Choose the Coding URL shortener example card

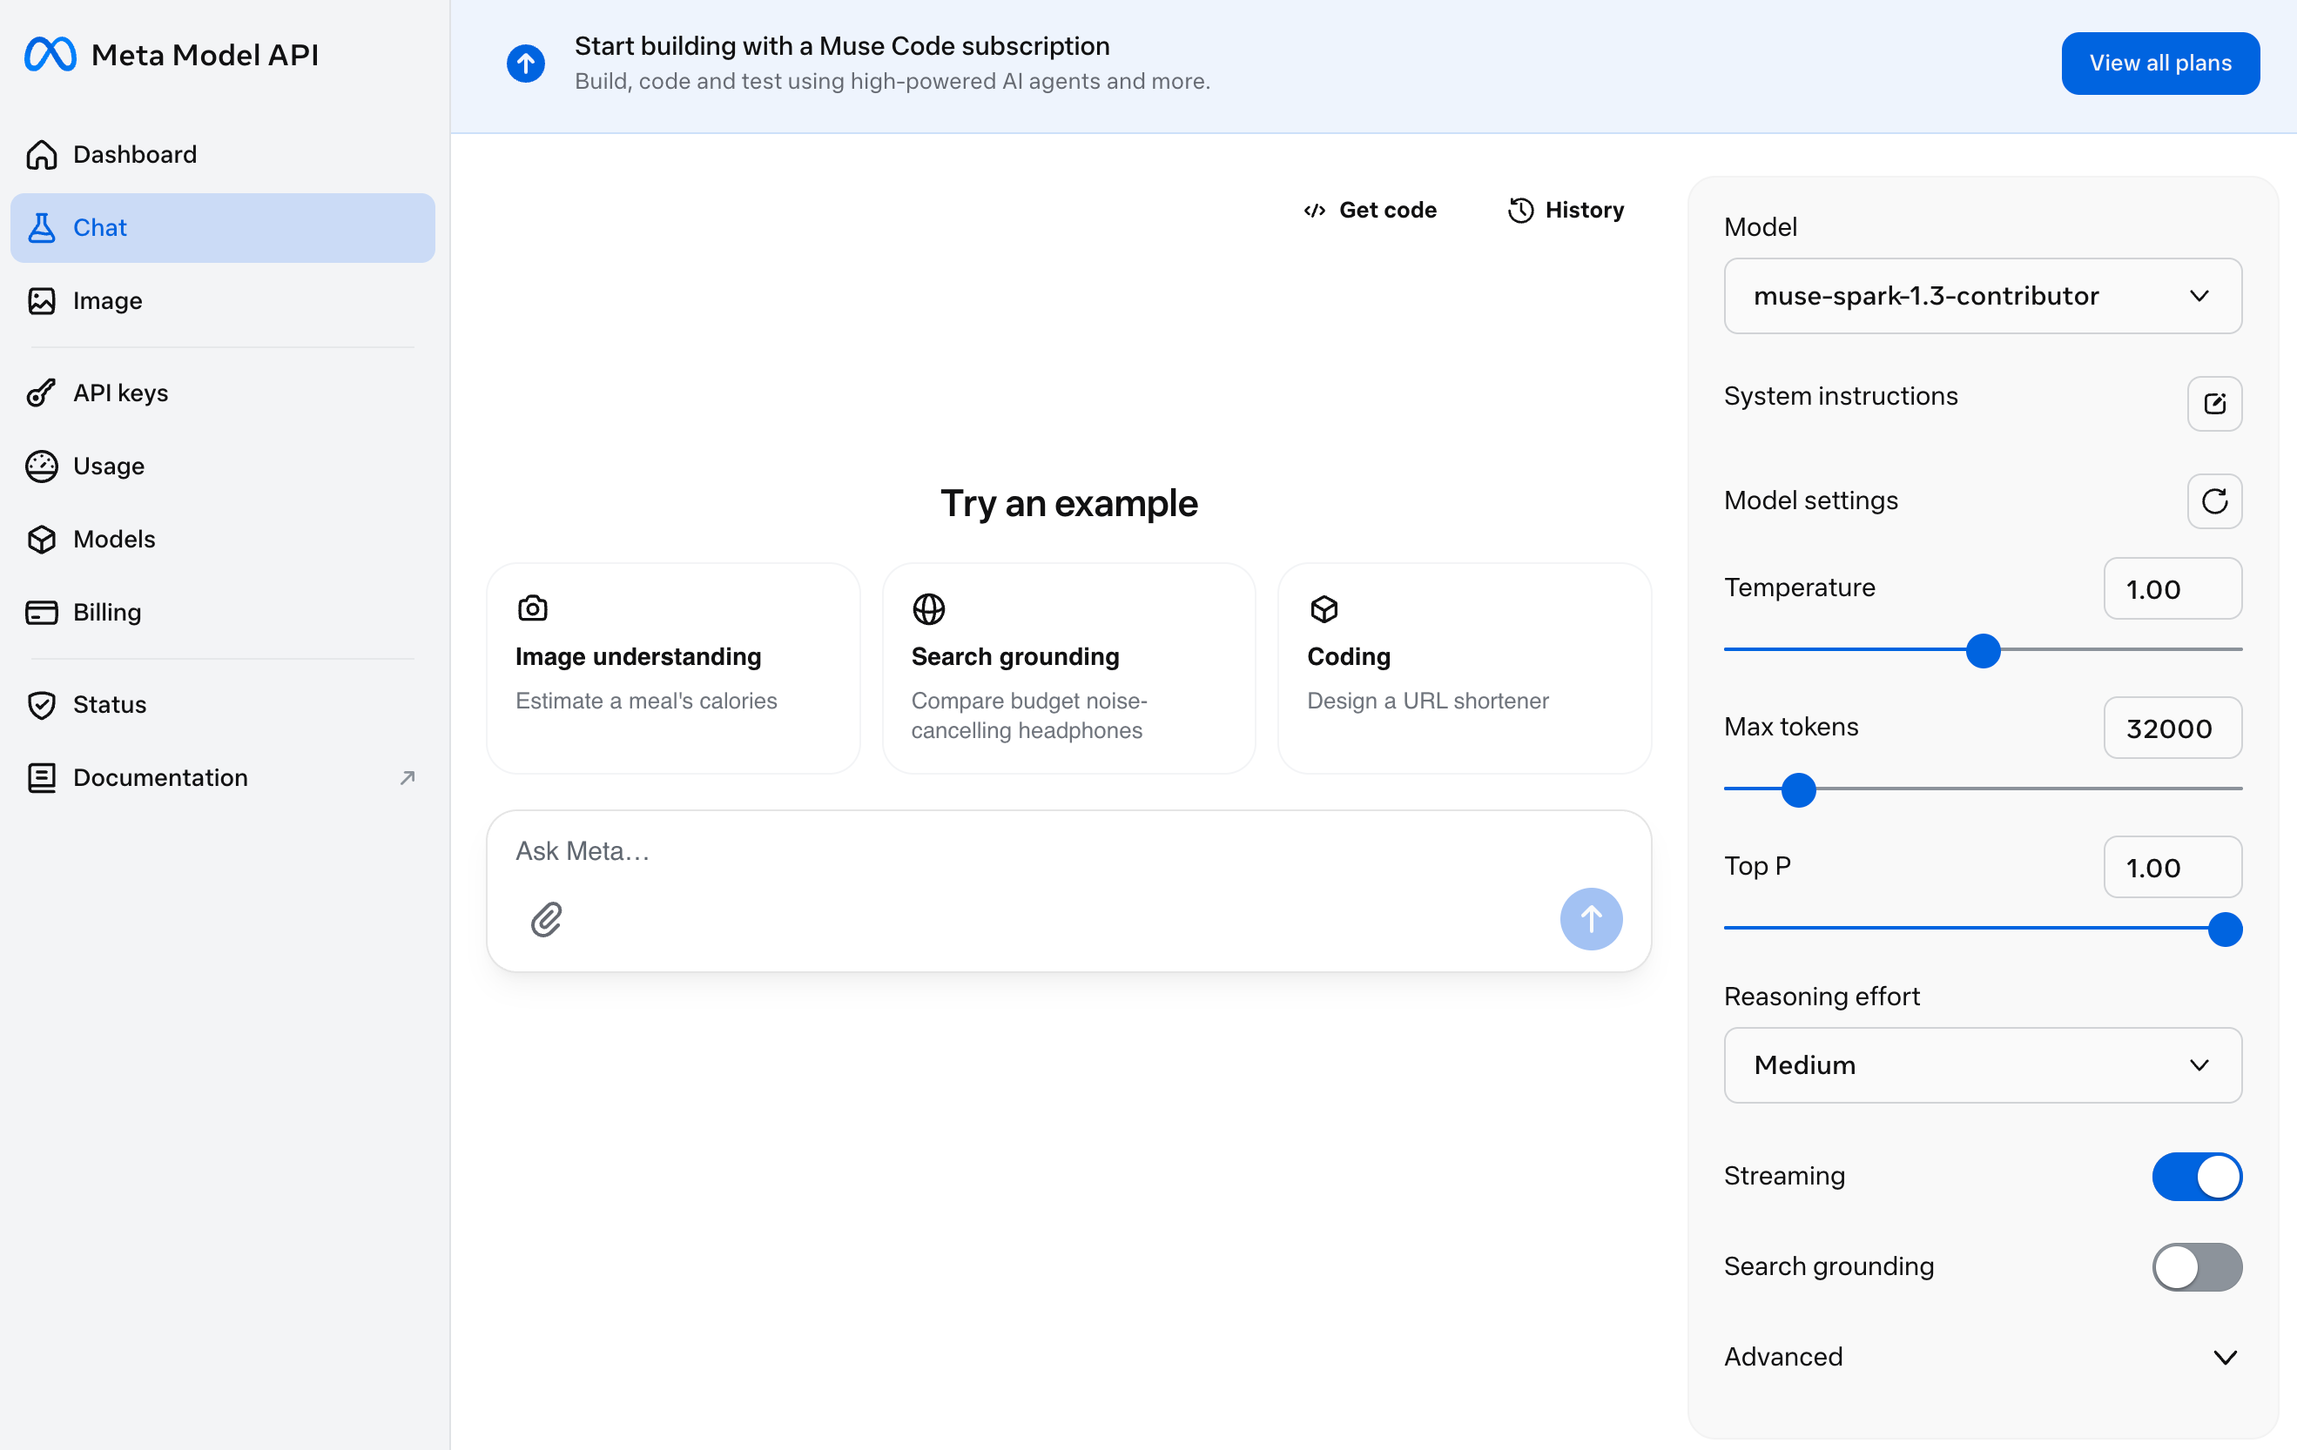point(1465,668)
